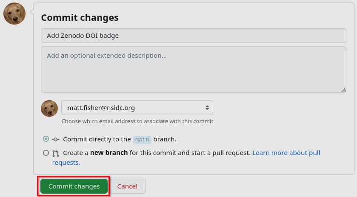Click the Commit directly to the label text
The height and width of the screenshot is (197, 357).
(x=97, y=139)
